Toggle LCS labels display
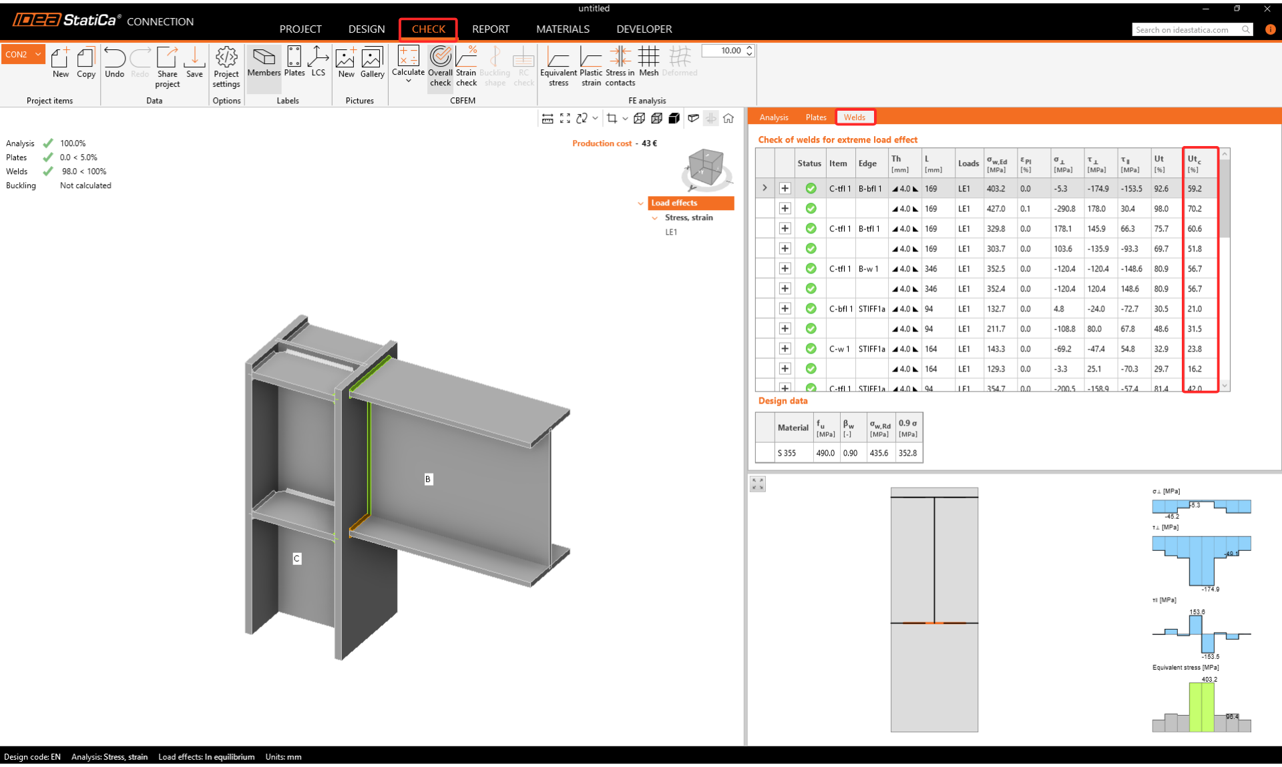 (x=318, y=62)
